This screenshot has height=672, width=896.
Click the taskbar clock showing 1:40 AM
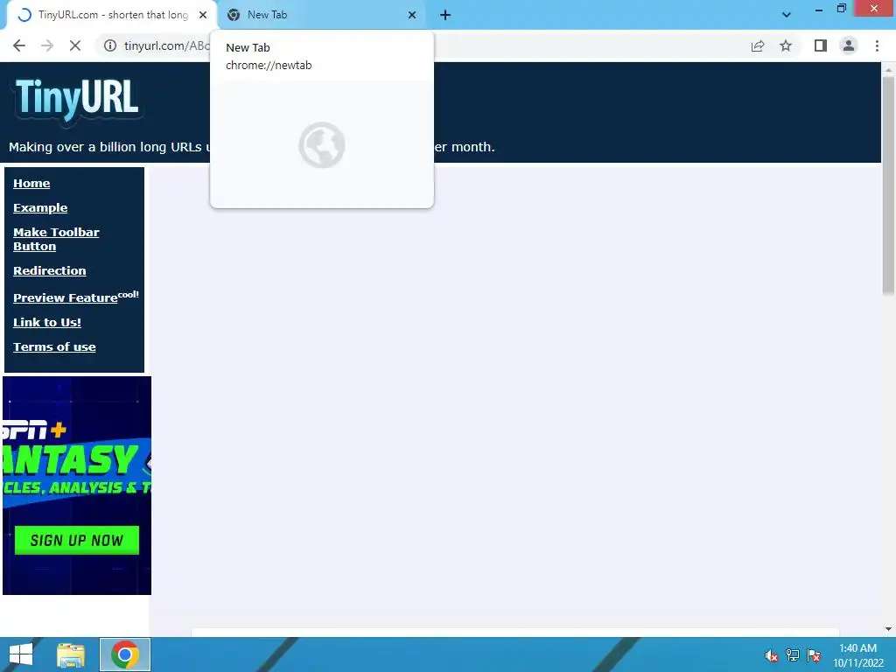857,655
